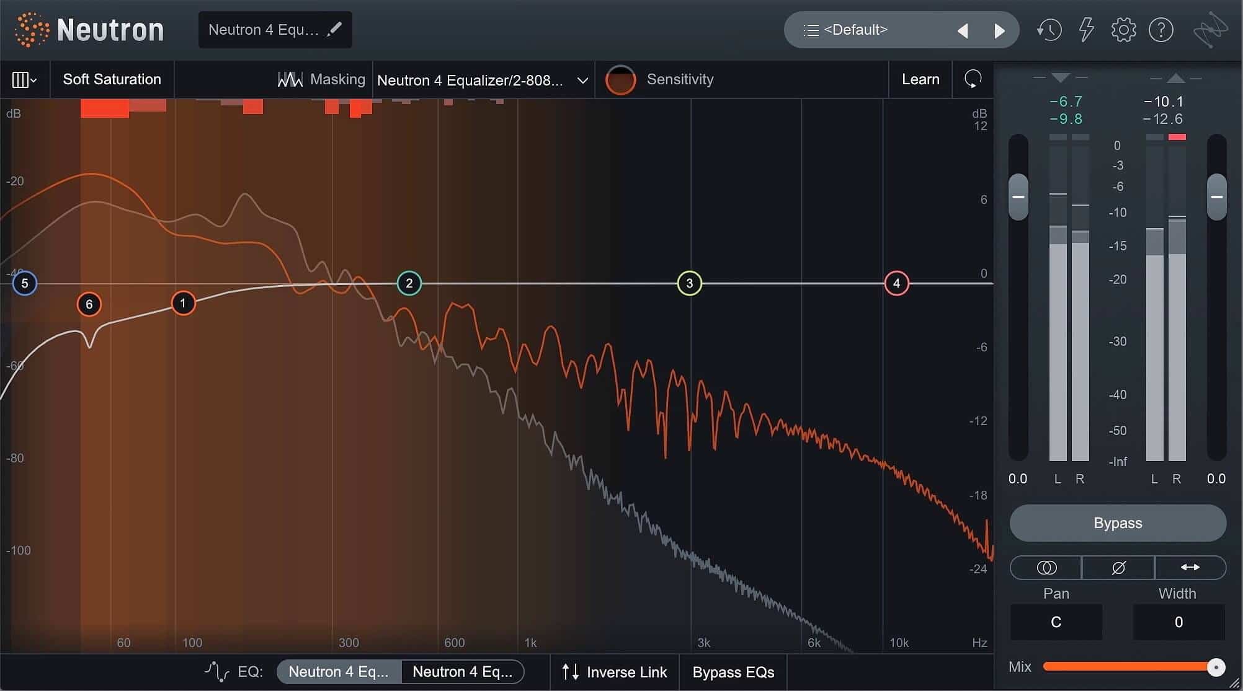Open the module view layout dropdown
The width and height of the screenshot is (1243, 691).
coord(25,79)
